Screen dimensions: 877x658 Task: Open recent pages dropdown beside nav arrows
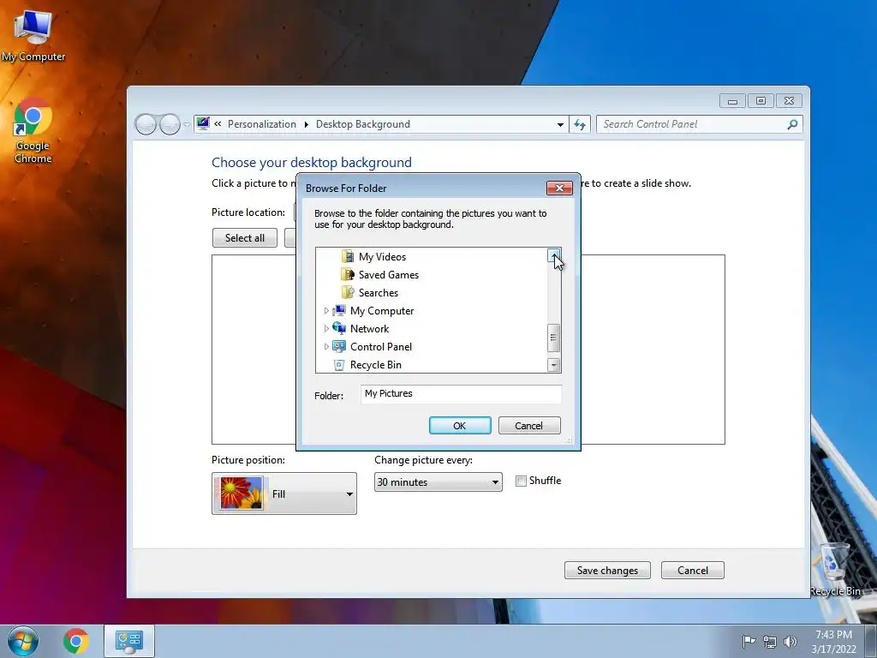tap(187, 124)
